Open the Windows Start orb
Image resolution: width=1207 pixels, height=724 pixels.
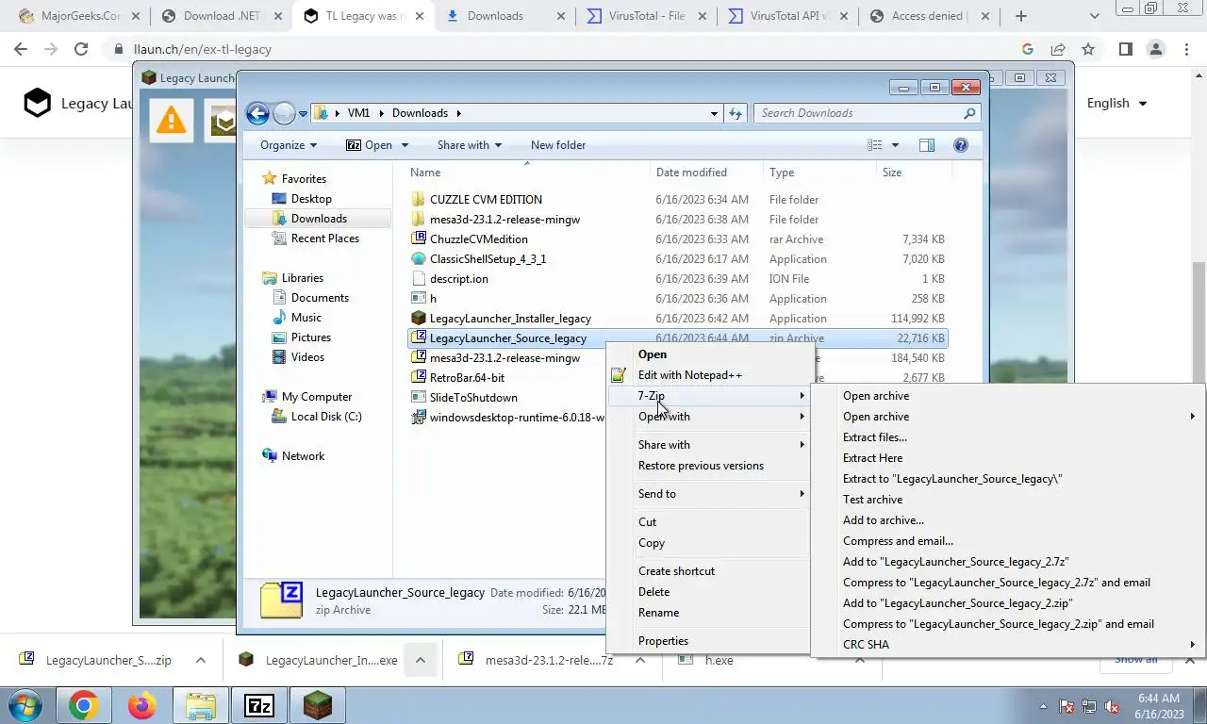25,705
